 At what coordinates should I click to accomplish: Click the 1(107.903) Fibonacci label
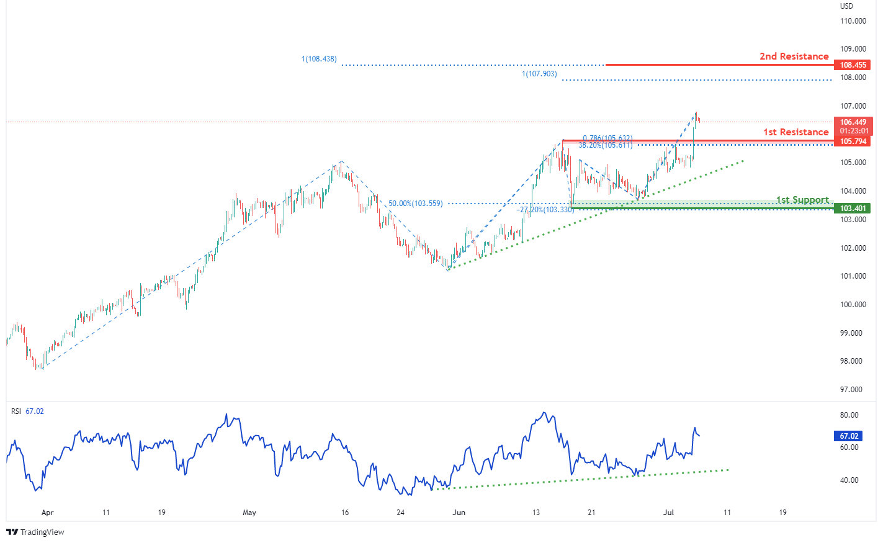[539, 74]
